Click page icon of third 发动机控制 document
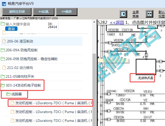The height and width of the screenshot is (126, 165). pyautogui.click(x=13, y=121)
